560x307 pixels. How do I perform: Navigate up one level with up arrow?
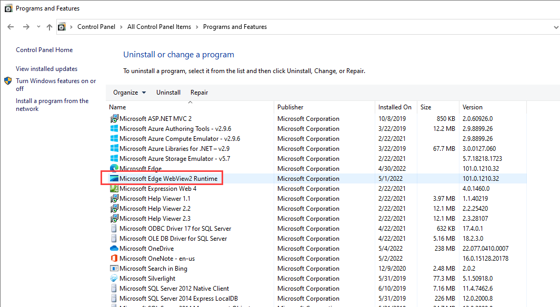click(49, 27)
